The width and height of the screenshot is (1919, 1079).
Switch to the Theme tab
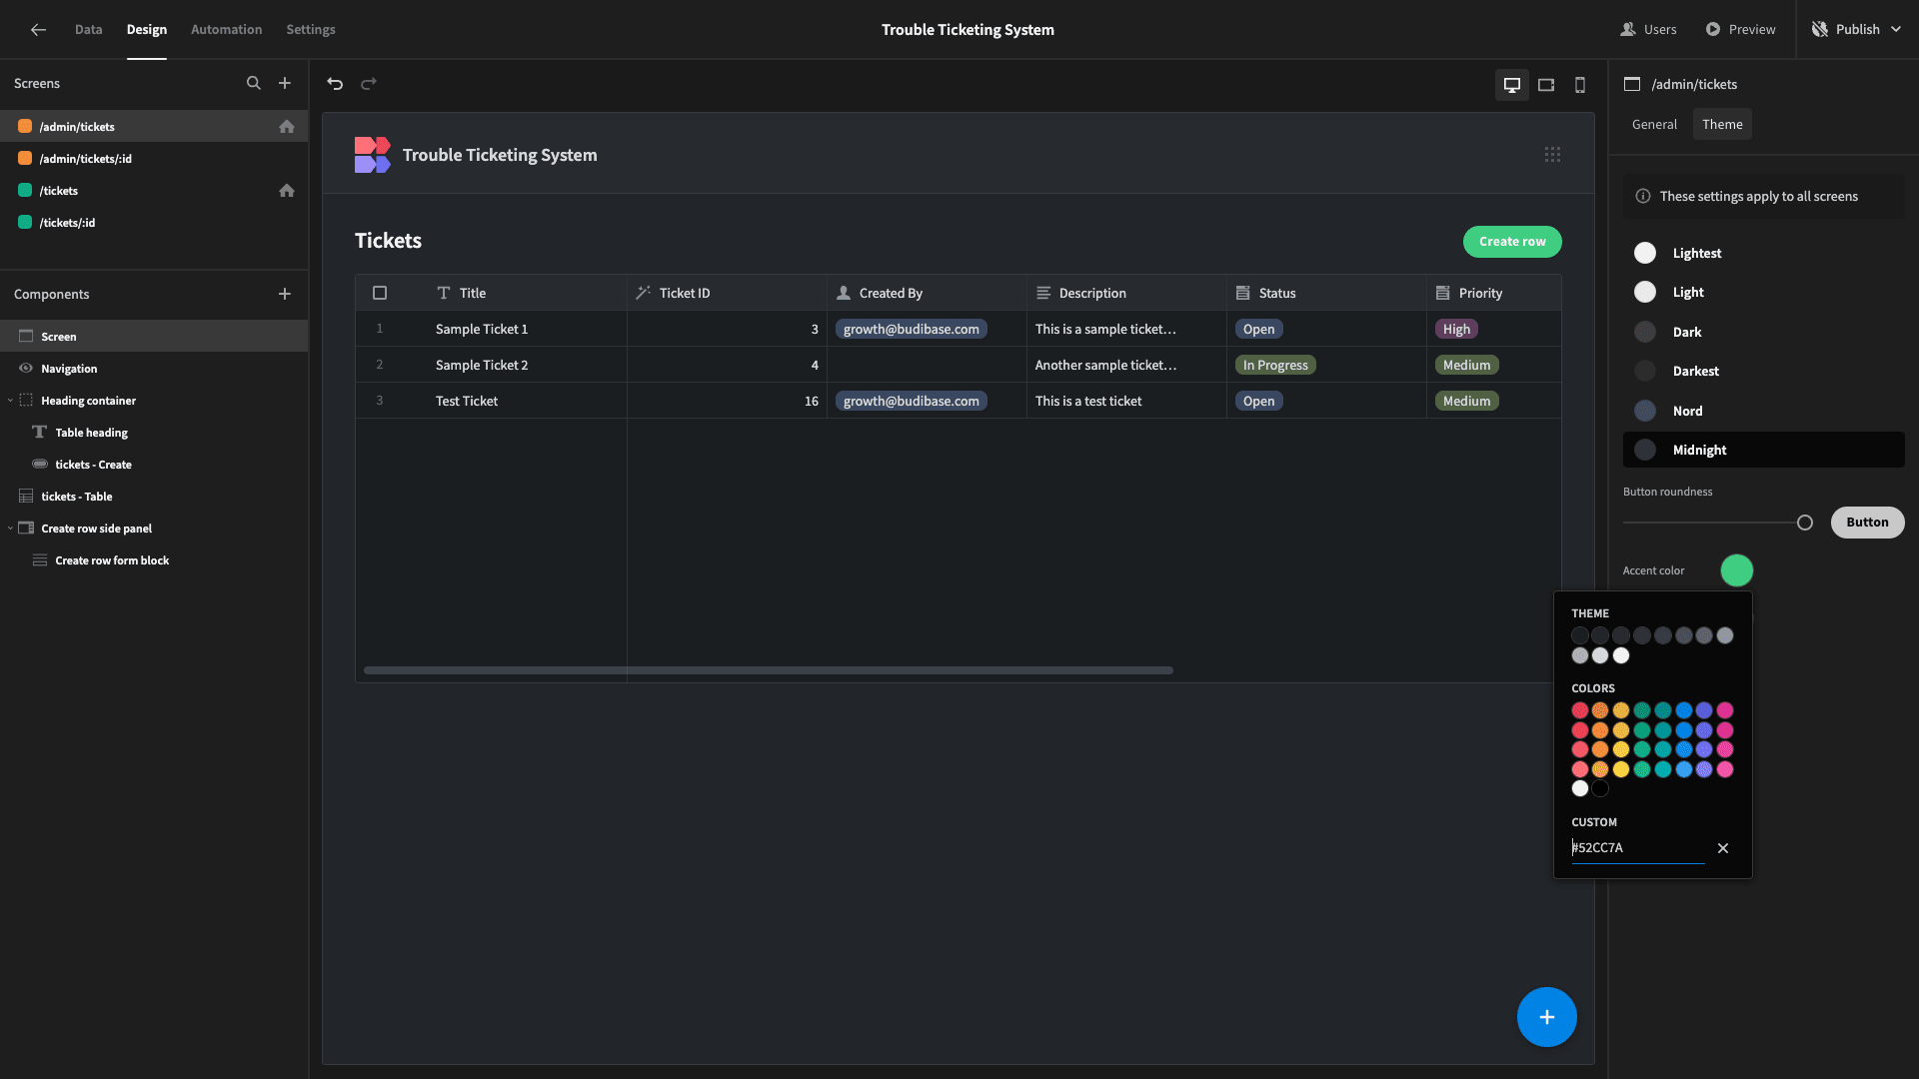point(1723,125)
